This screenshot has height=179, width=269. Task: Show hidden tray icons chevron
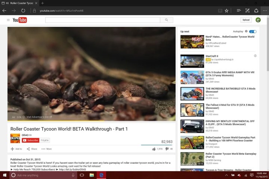click(x=226, y=175)
